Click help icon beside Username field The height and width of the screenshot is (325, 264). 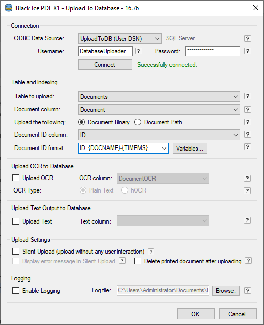click(138, 51)
